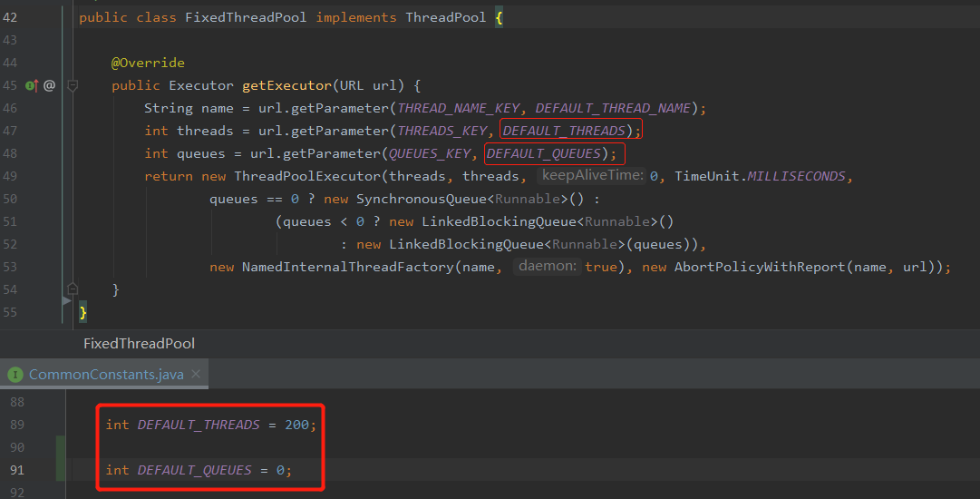Click the DEFAULT_QUEUES constant declaration name
The image size is (980, 499).
[x=195, y=470]
